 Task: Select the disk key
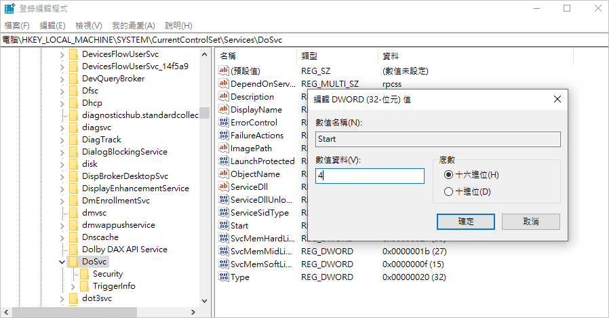(90, 164)
